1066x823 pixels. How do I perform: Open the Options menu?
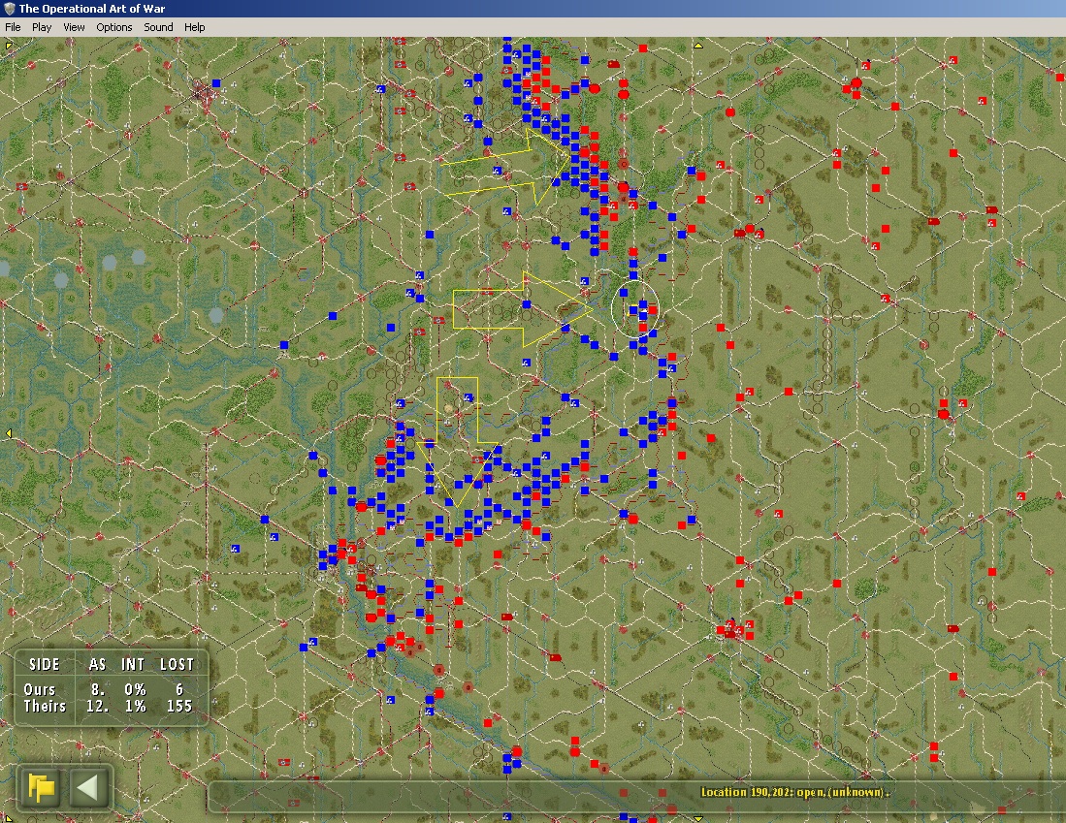coord(114,27)
